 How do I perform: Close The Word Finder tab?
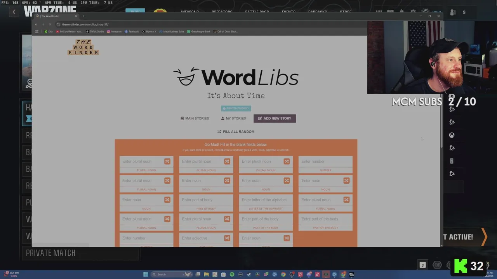point(76,16)
